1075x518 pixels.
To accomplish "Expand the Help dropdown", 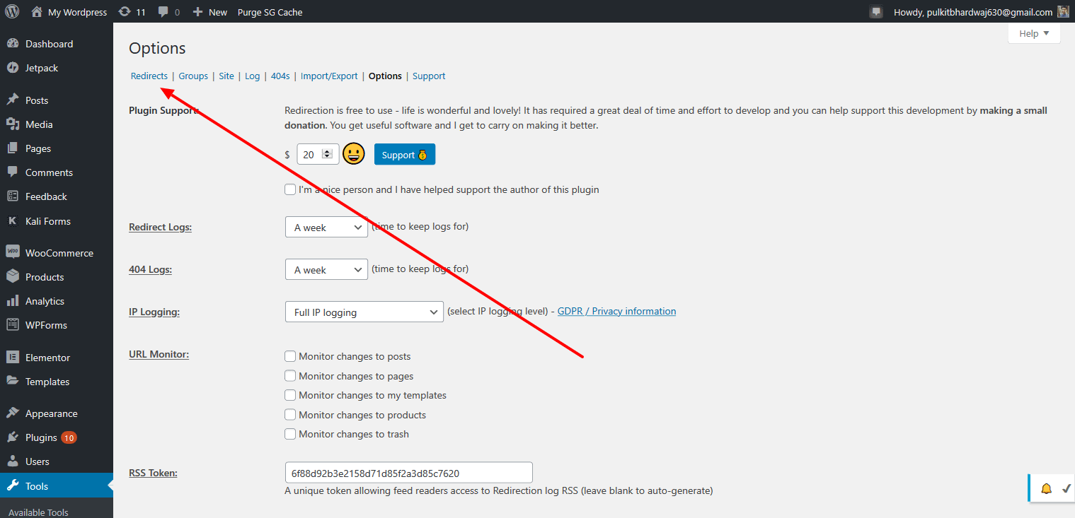I will [1033, 33].
